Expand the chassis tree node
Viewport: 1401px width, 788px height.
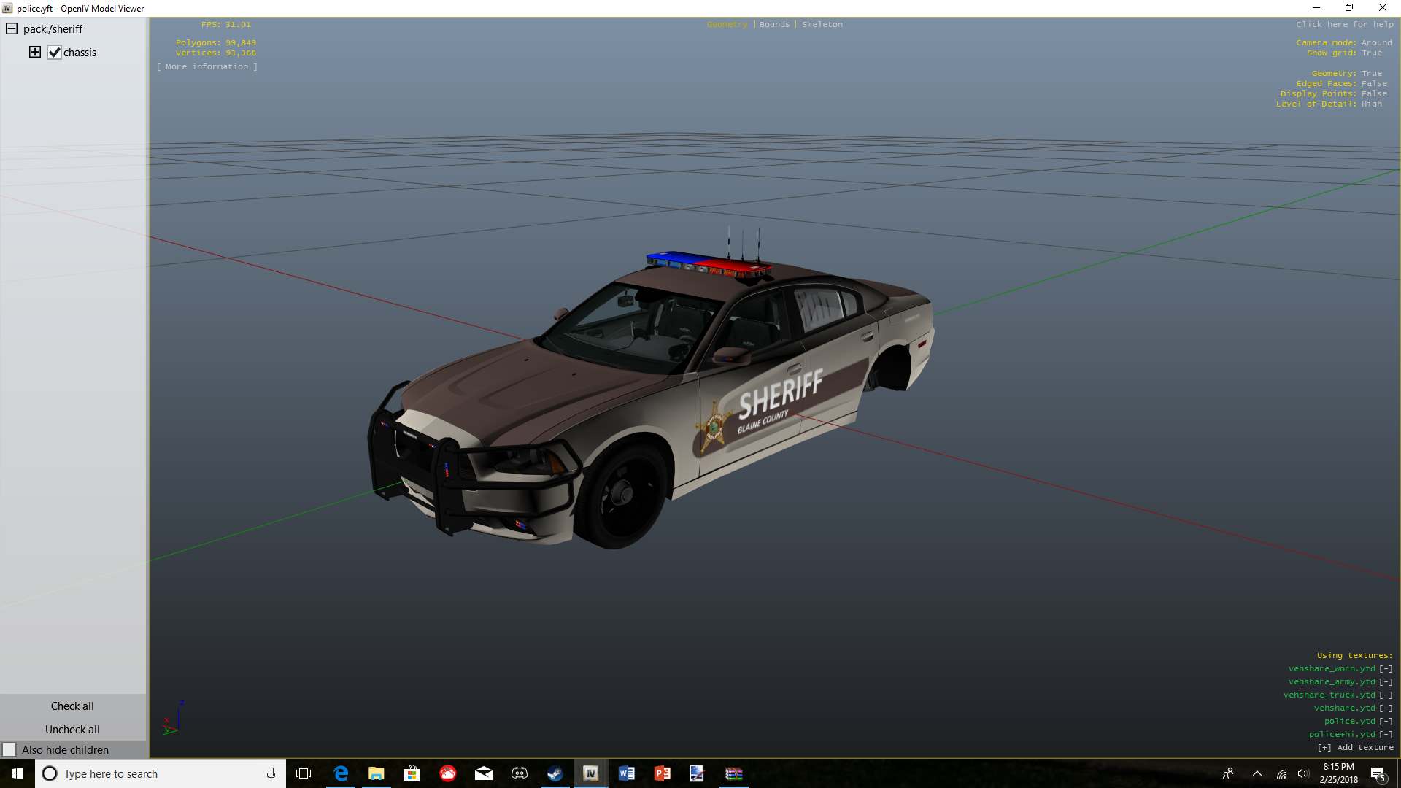click(35, 52)
